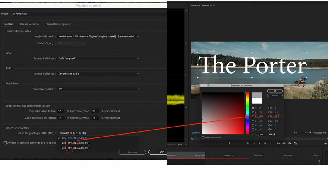Step forward one frame
The image size is (328, 169).
click(265, 143)
